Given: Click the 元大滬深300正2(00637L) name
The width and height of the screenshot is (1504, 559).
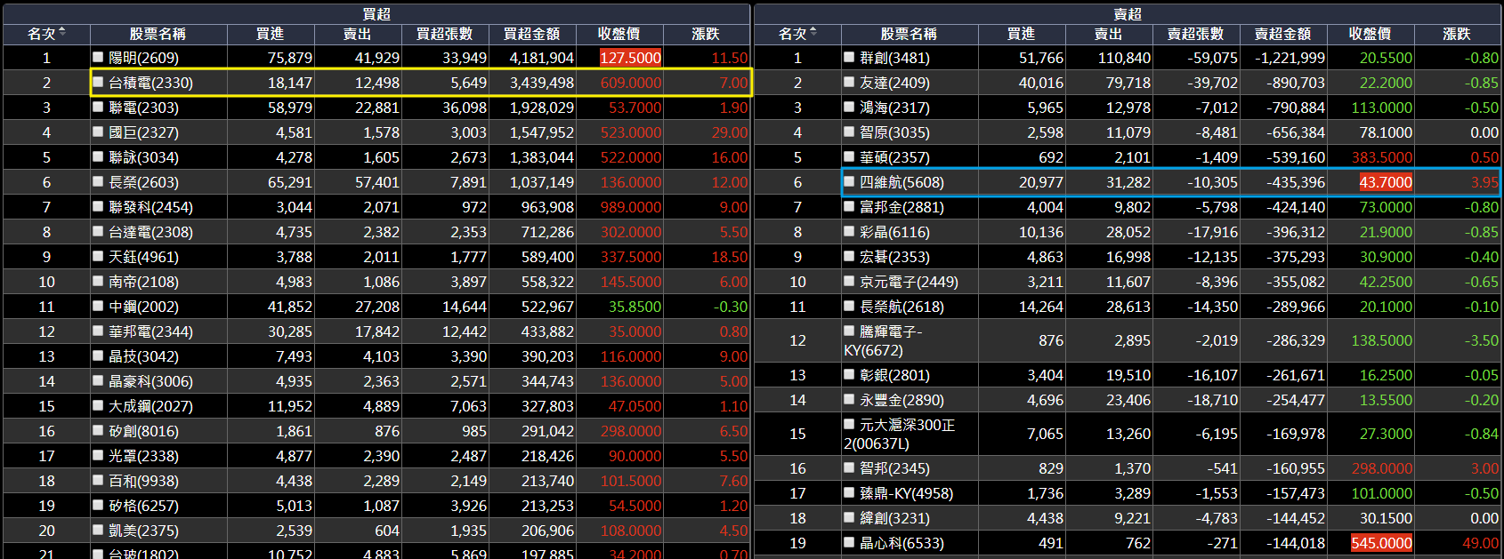Looking at the screenshot, I should click(899, 434).
